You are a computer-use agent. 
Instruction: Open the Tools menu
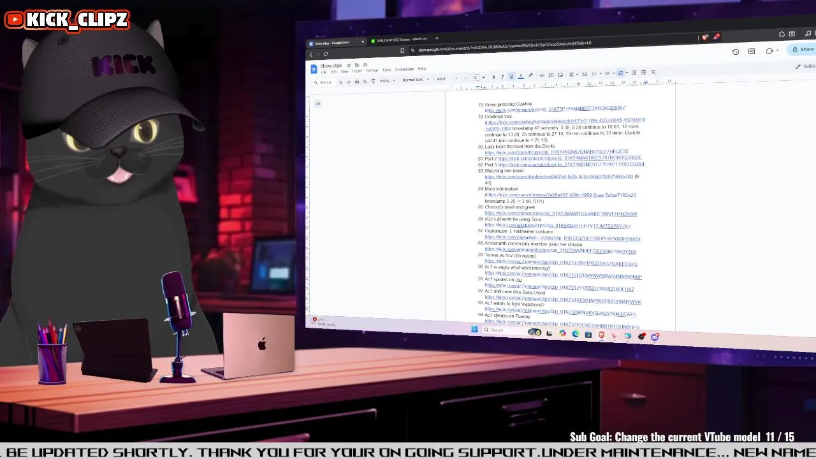[x=387, y=69]
